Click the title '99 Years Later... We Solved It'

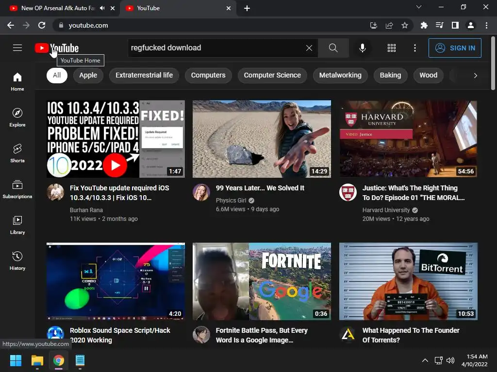coord(260,188)
